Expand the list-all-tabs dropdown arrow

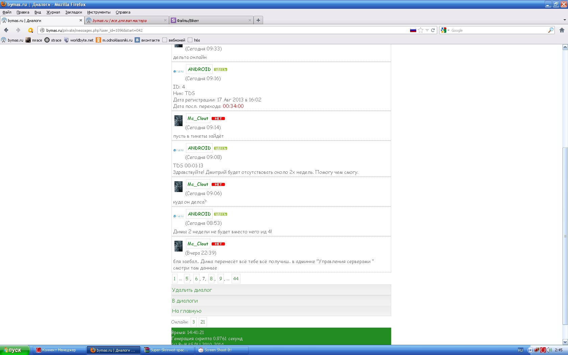tap(564, 20)
